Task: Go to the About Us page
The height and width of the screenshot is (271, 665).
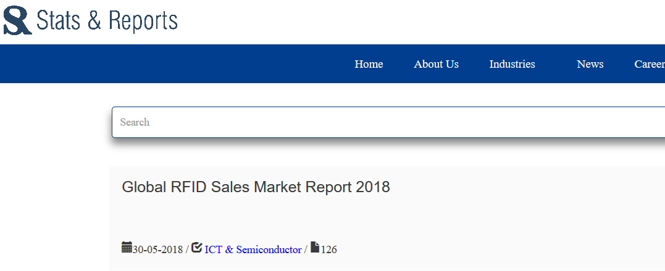Action: pos(436,64)
